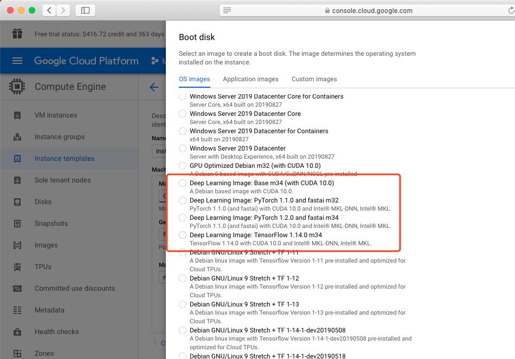This screenshot has width=515, height=359.
Task: Select Debian GNU/Linux 9 Stretch + TF 1-12
Action: click(183, 278)
